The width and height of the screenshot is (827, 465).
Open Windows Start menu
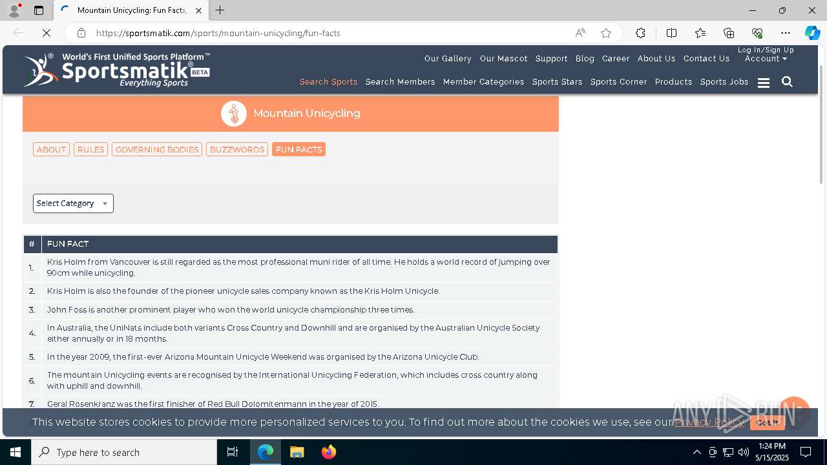tap(16, 452)
